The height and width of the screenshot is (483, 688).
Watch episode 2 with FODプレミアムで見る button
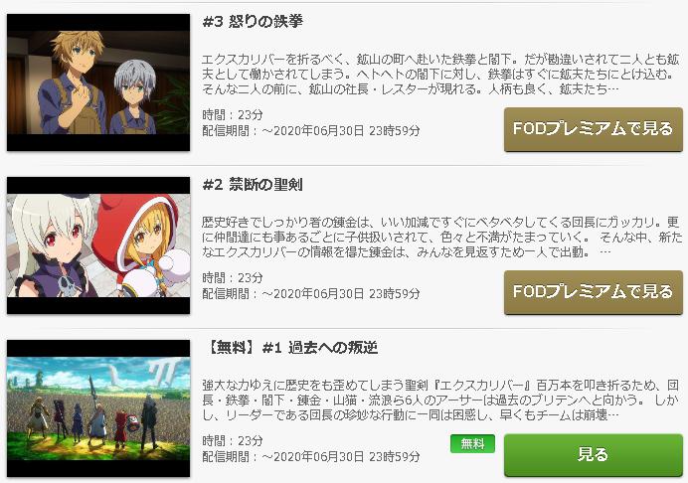pyautogui.click(x=594, y=292)
